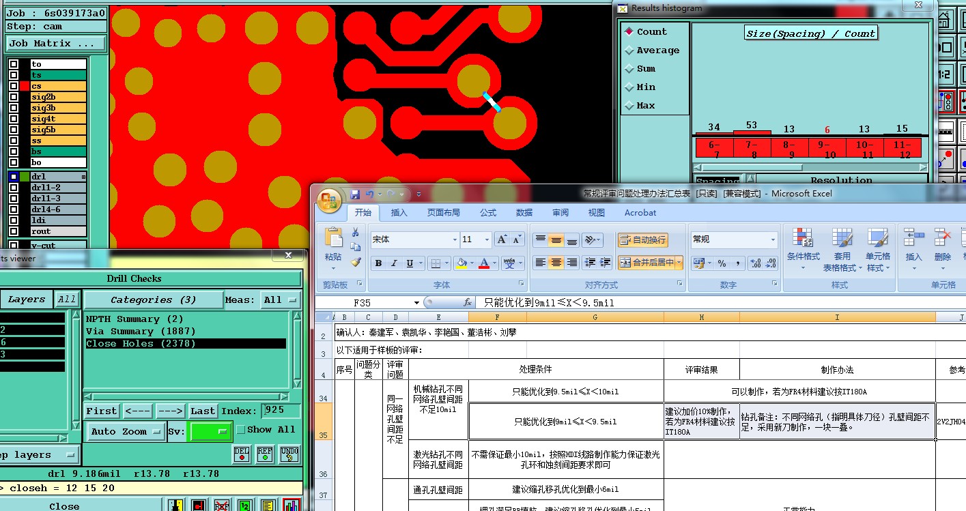
Task: Open the layers option dropdown in viewer
Action: 38,455
